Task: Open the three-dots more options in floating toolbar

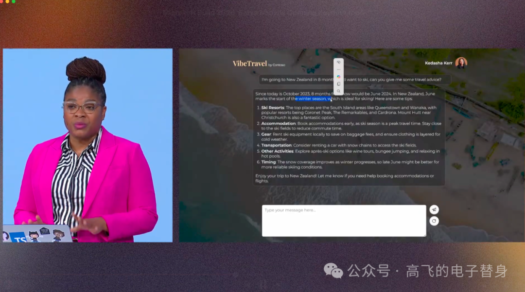Action: [338, 69]
